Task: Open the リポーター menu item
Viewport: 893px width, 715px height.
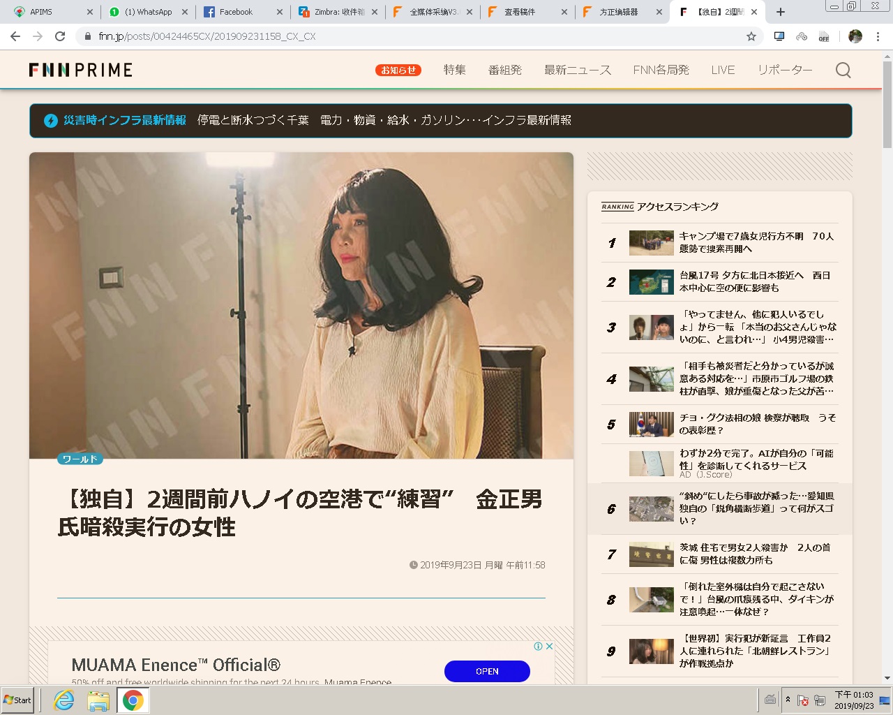Action: pos(785,70)
